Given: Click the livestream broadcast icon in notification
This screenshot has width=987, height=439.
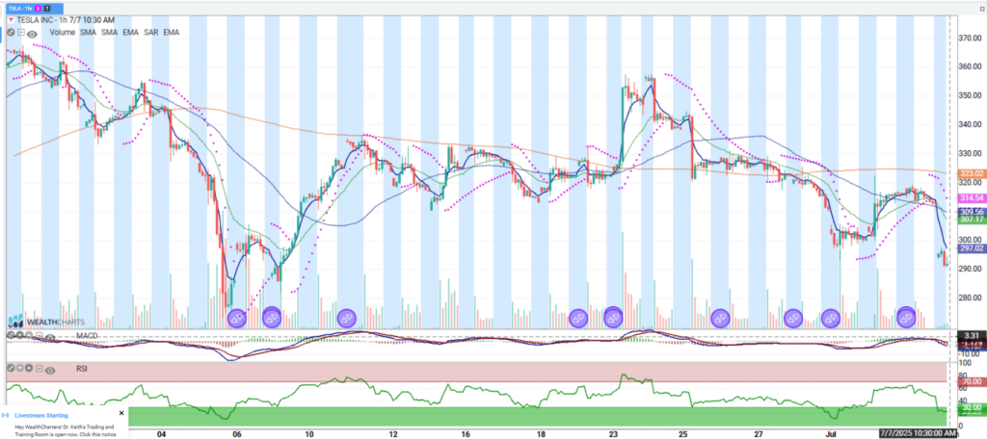Looking at the screenshot, I should click(5, 416).
